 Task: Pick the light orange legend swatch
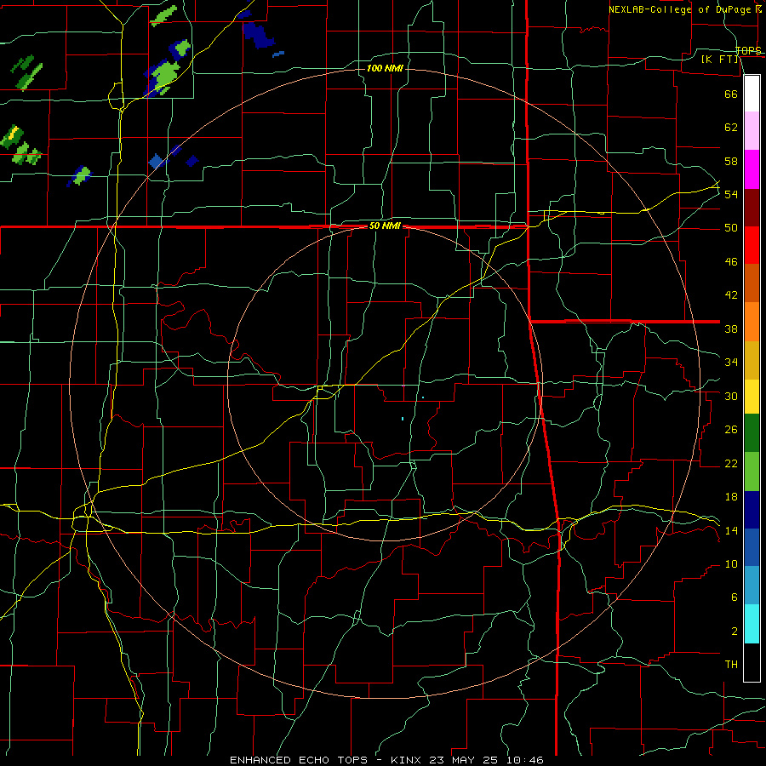[752, 322]
